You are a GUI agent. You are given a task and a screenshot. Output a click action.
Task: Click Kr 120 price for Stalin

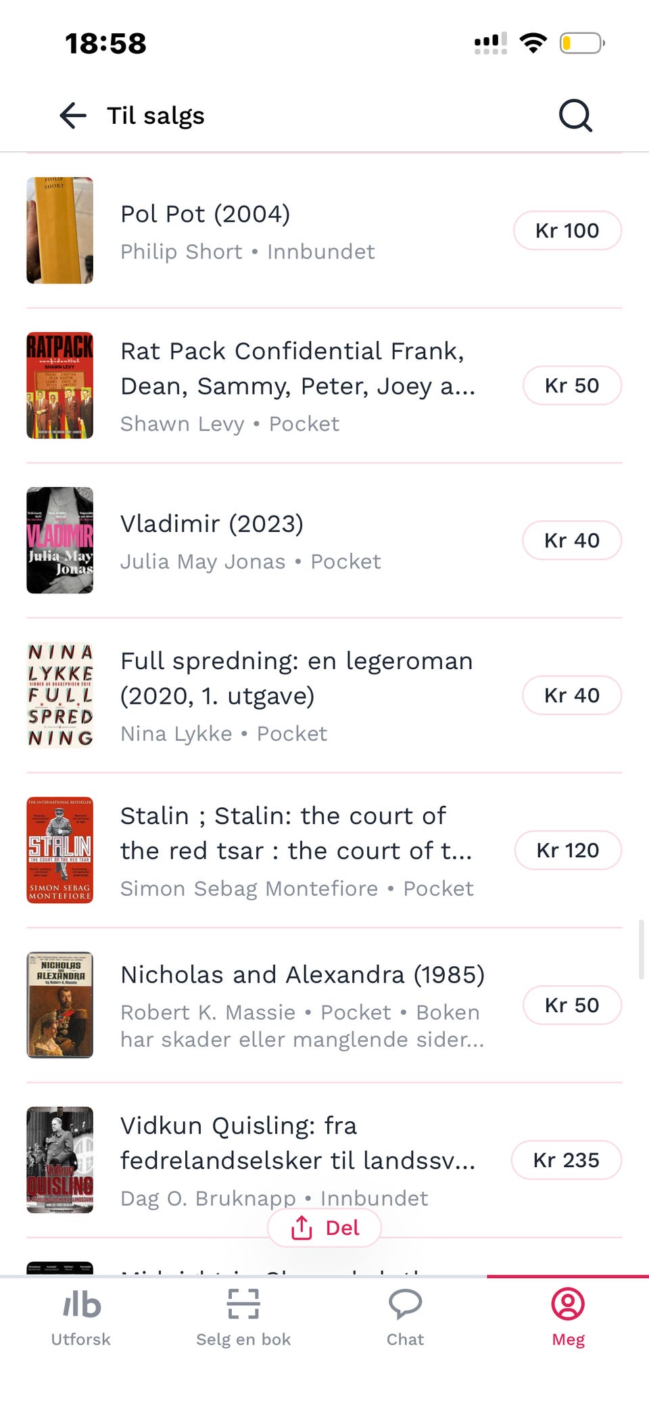click(x=568, y=851)
